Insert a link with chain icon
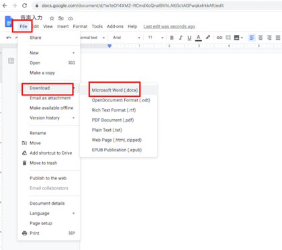The image size is (282, 250). pyautogui.click(x=220, y=38)
